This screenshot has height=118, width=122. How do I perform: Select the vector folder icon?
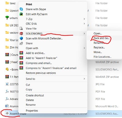[x=7, y=33]
